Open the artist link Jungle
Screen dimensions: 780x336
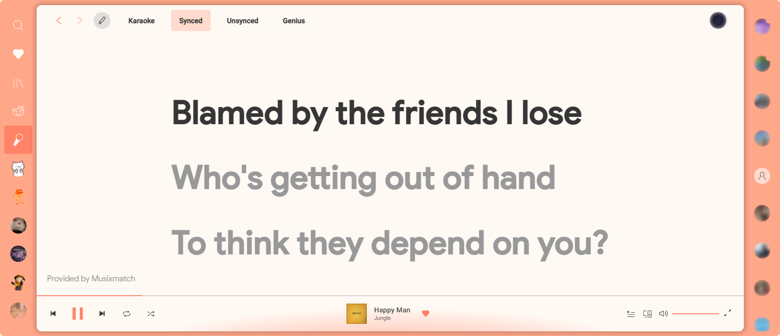(x=382, y=318)
